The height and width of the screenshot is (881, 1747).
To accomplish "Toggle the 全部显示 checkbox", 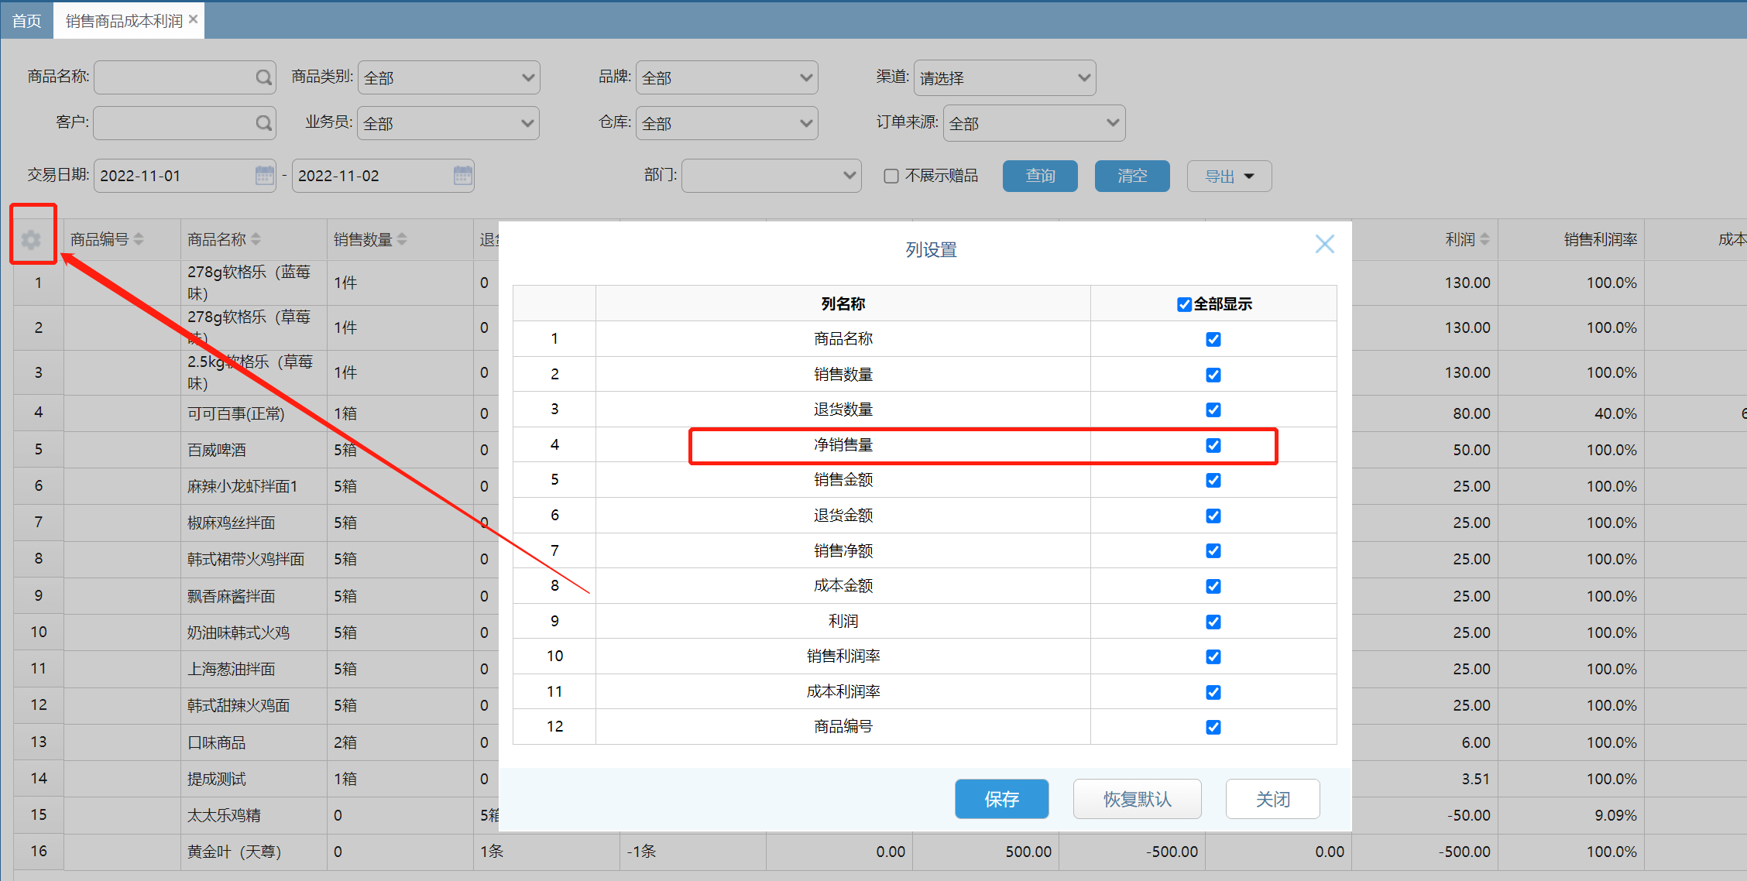I will 1184,304.
